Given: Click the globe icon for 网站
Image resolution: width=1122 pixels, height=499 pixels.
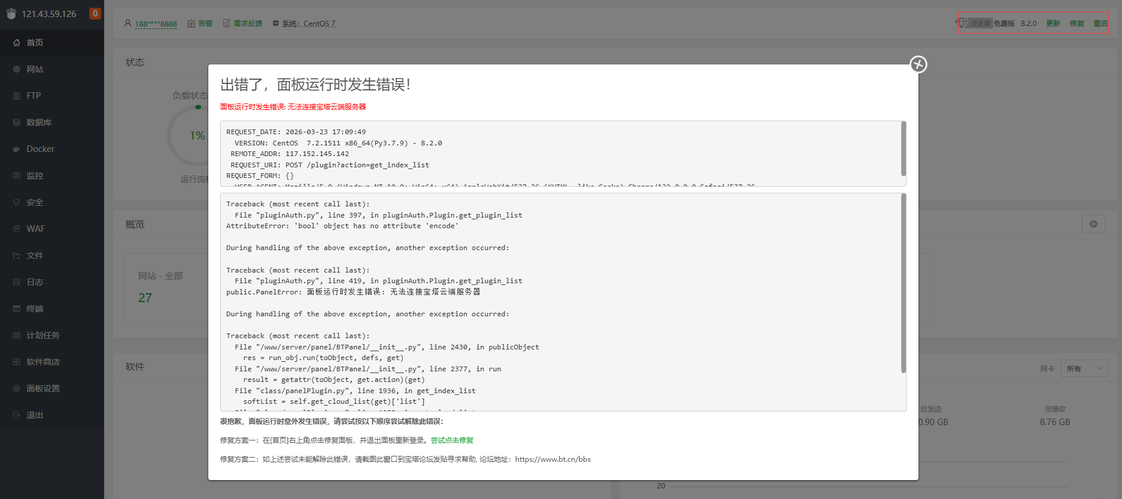Looking at the screenshot, I should [x=17, y=69].
